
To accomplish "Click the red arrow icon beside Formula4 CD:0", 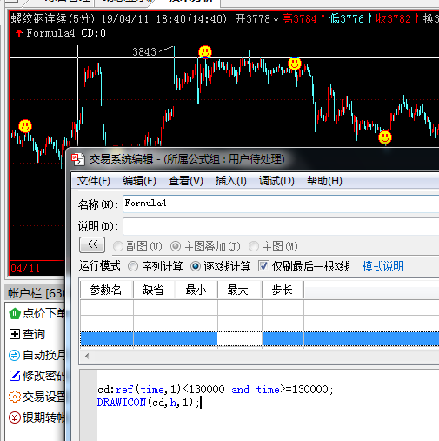I will 19,33.
